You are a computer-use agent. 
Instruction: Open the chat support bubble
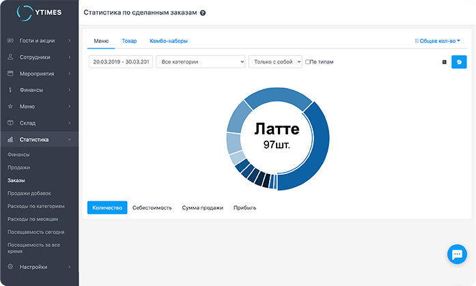click(x=456, y=255)
